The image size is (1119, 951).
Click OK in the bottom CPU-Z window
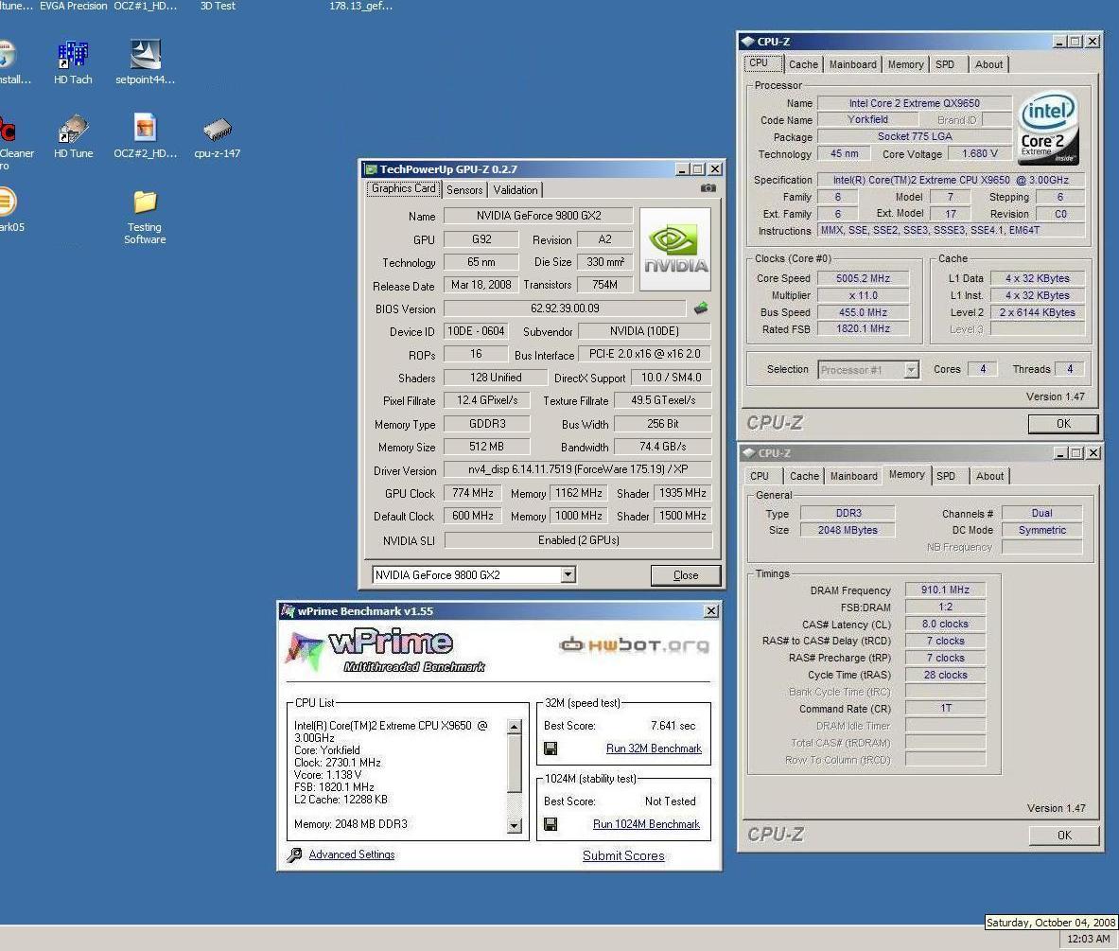click(1064, 835)
